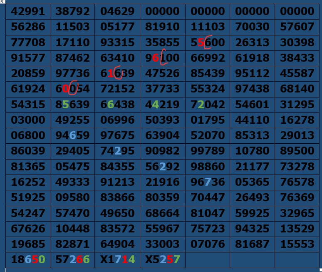Screen dimensions: 322x272
Task: Select the cell showing 72042
Action: [x=208, y=105]
